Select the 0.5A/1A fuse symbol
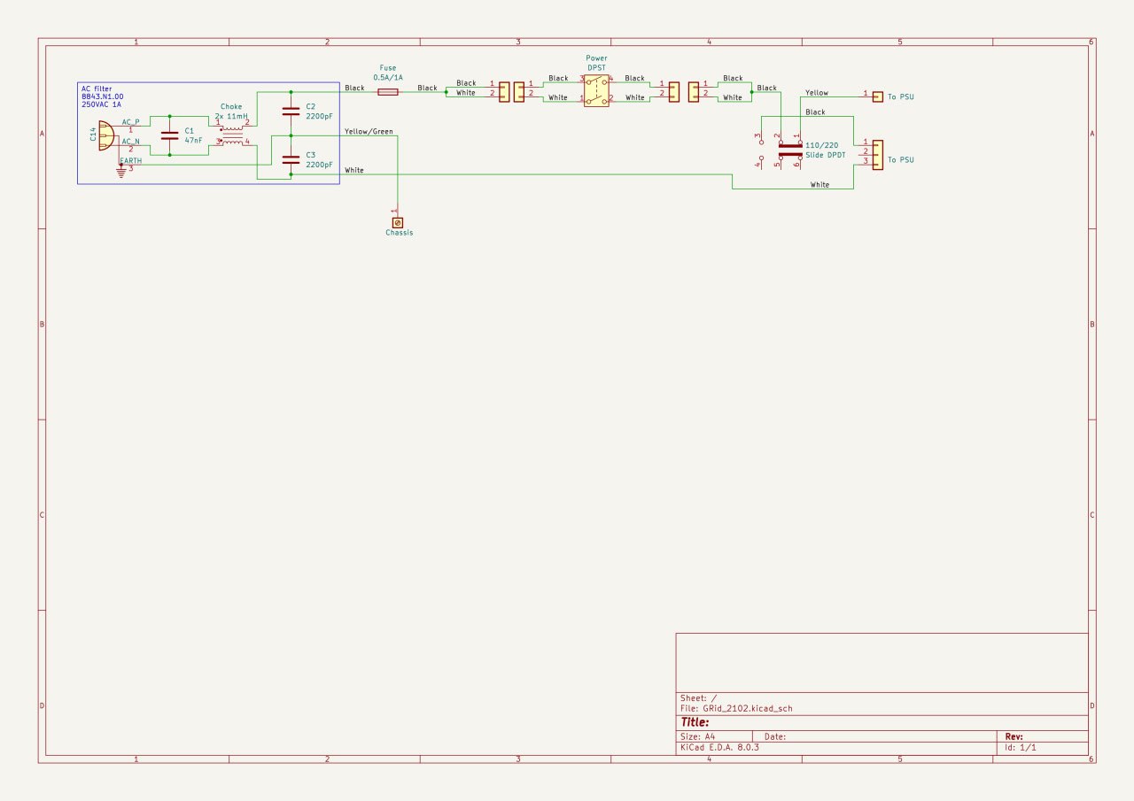1134x801 pixels. tap(387, 92)
